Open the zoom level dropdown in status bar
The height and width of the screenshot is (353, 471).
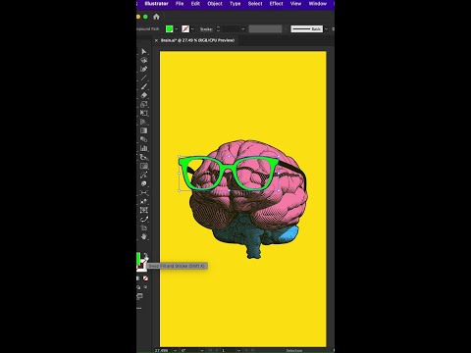pyautogui.click(x=176, y=350)
